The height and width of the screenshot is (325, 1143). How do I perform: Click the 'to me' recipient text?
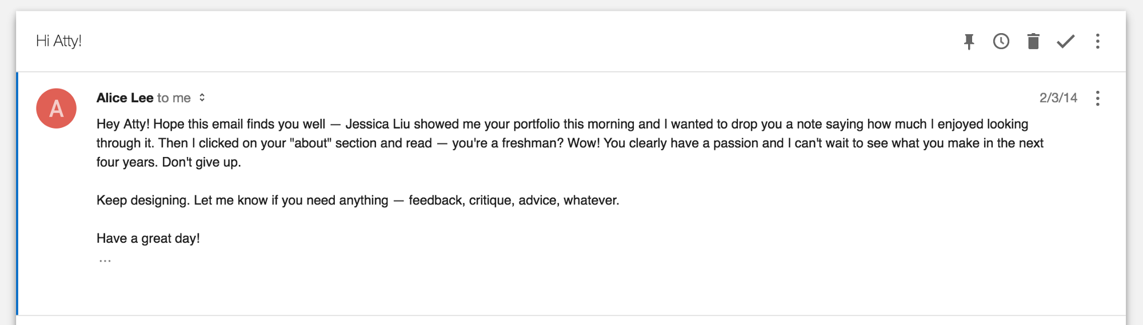point(174,98)
